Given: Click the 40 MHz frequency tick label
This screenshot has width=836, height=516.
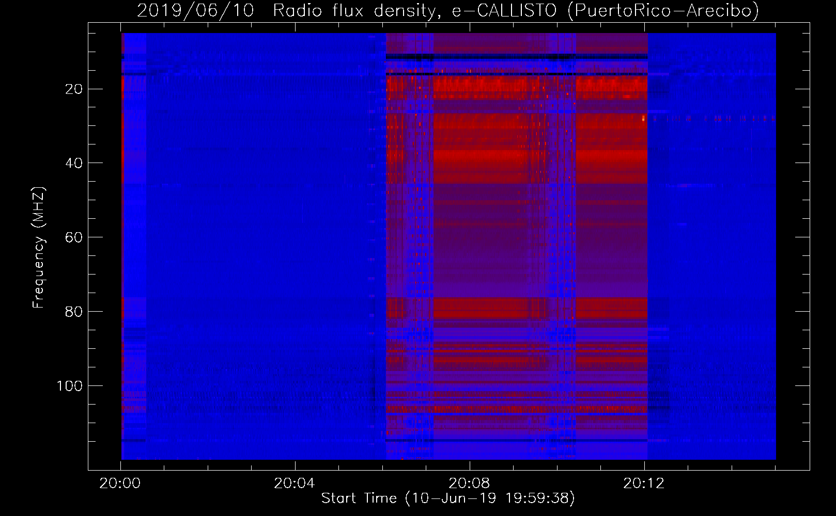Looking at the screenshot, I should click(x=74, y=163).
